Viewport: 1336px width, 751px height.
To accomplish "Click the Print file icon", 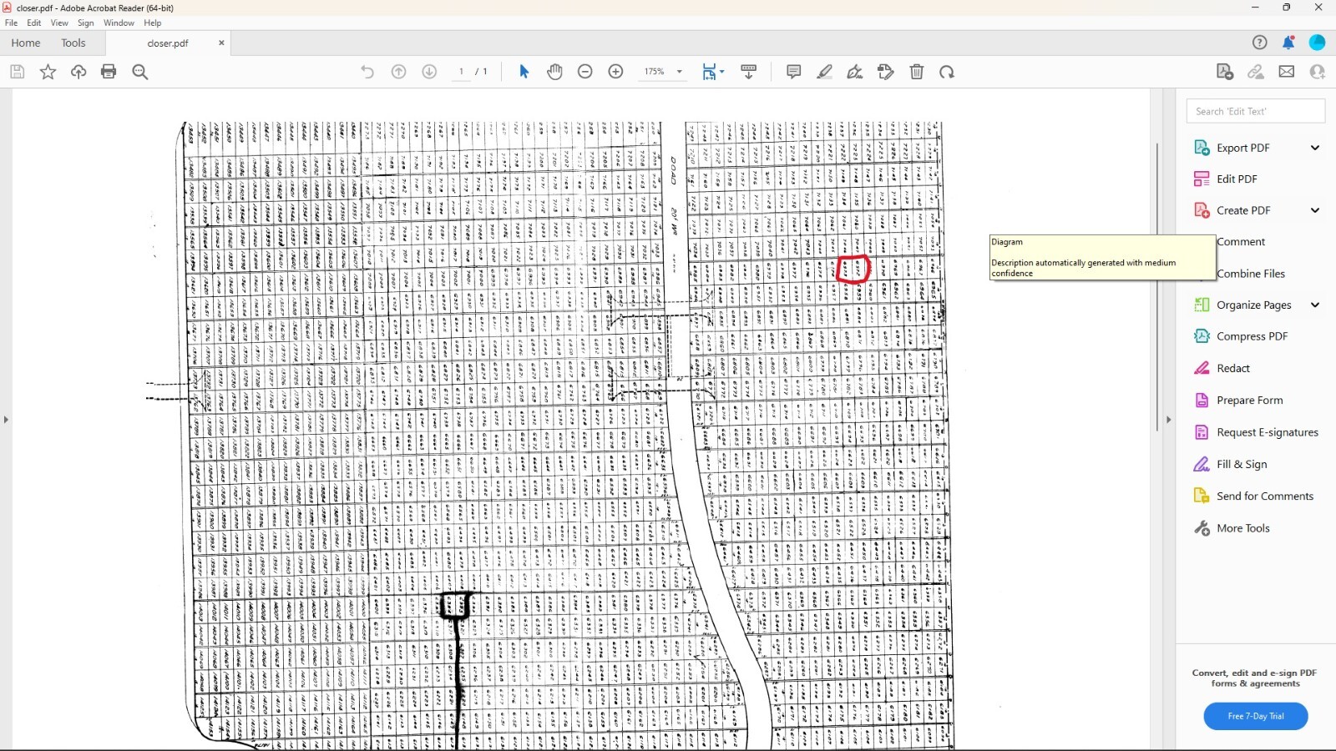I will click(x=109, y=72).
